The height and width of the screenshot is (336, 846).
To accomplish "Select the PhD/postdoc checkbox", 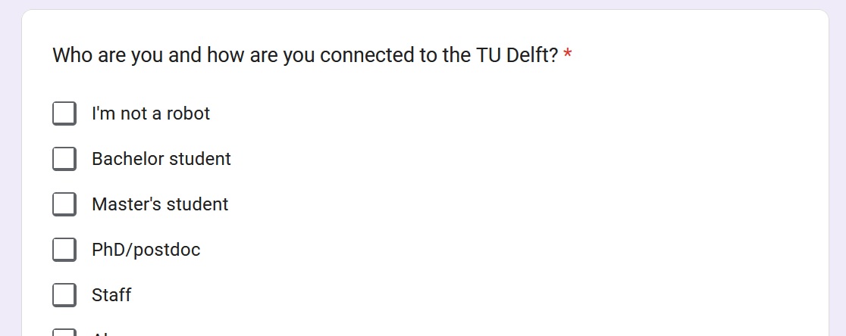I will point(64,250).
